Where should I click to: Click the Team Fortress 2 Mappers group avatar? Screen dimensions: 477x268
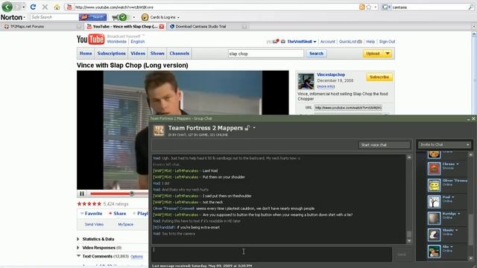pos(159,131)
